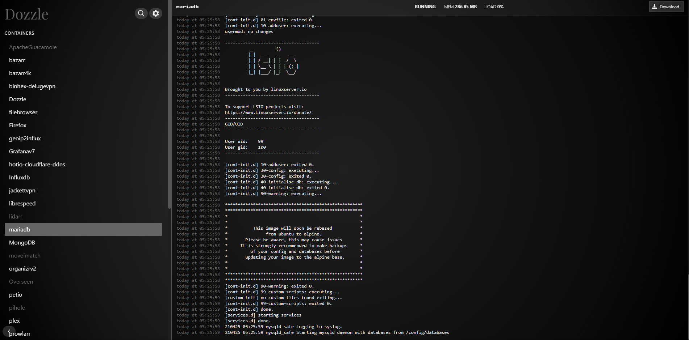Image resolution: width=689 pixels, height=340 pixels.
Task: Select the bazarr4k container
Action: point(20,73)
